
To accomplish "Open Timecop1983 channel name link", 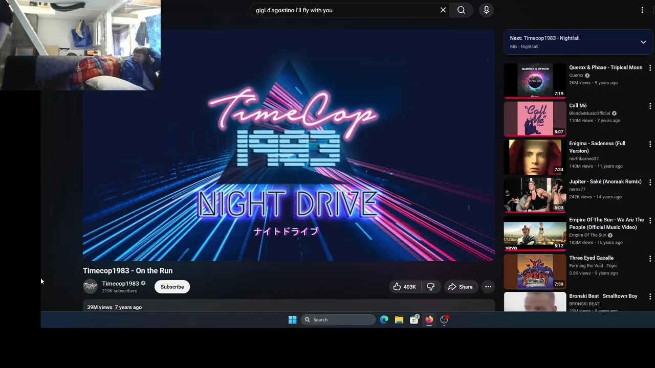I will pos(120,284).
